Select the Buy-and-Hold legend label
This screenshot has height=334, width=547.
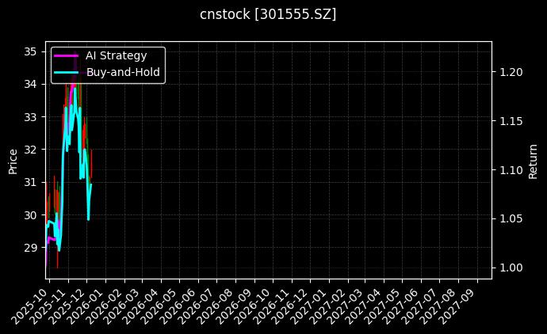pos(123,72)
